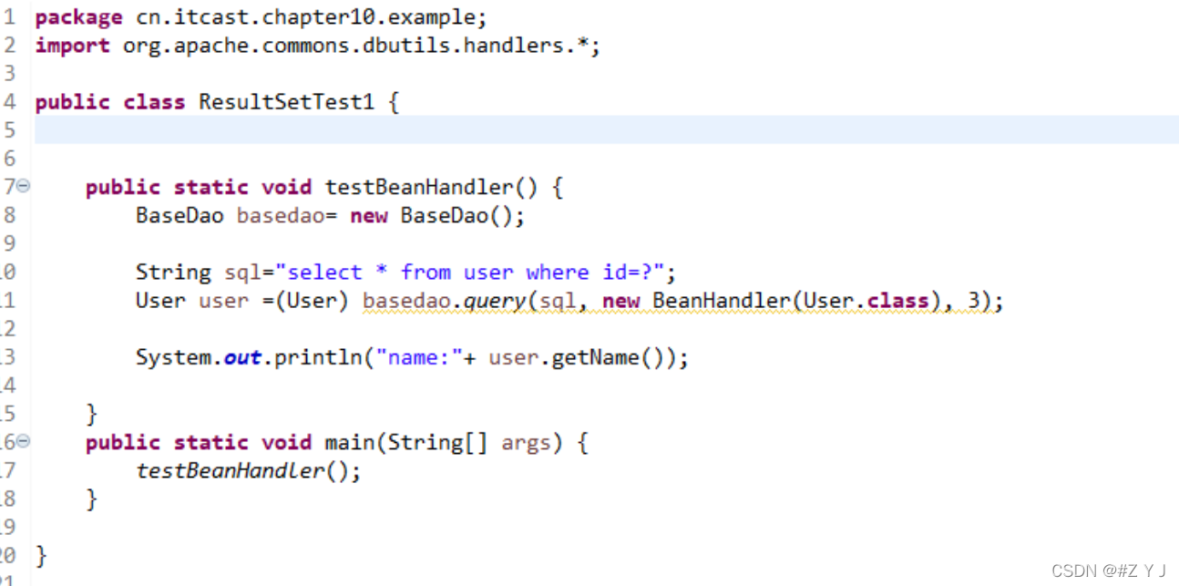Click line number 4 in gutter
Screen dimensions: 1179x586
(x=10, y=102)
